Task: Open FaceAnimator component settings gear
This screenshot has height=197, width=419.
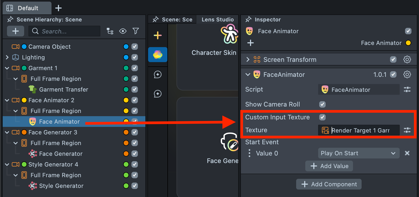Action: click(407, 75)
